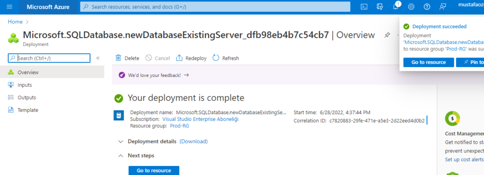
Task: Click the Cost Management heading
Action: tap(464, 133)
